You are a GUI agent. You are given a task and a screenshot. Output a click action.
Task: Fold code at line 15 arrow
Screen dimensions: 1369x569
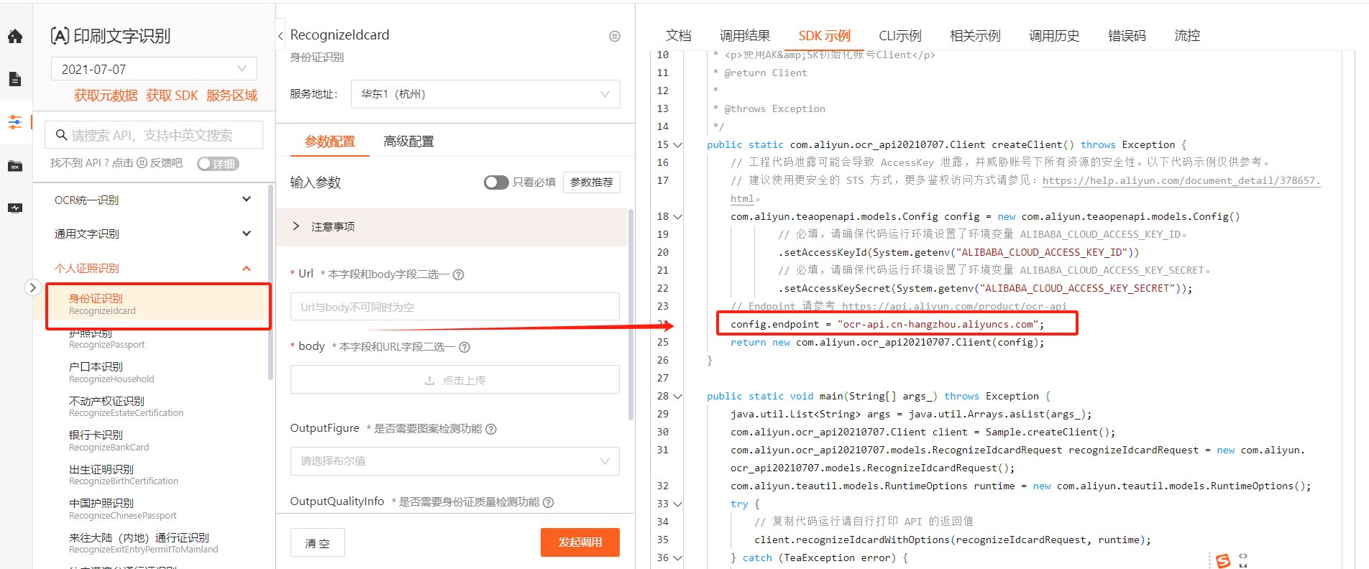click(x=677, y=145)
